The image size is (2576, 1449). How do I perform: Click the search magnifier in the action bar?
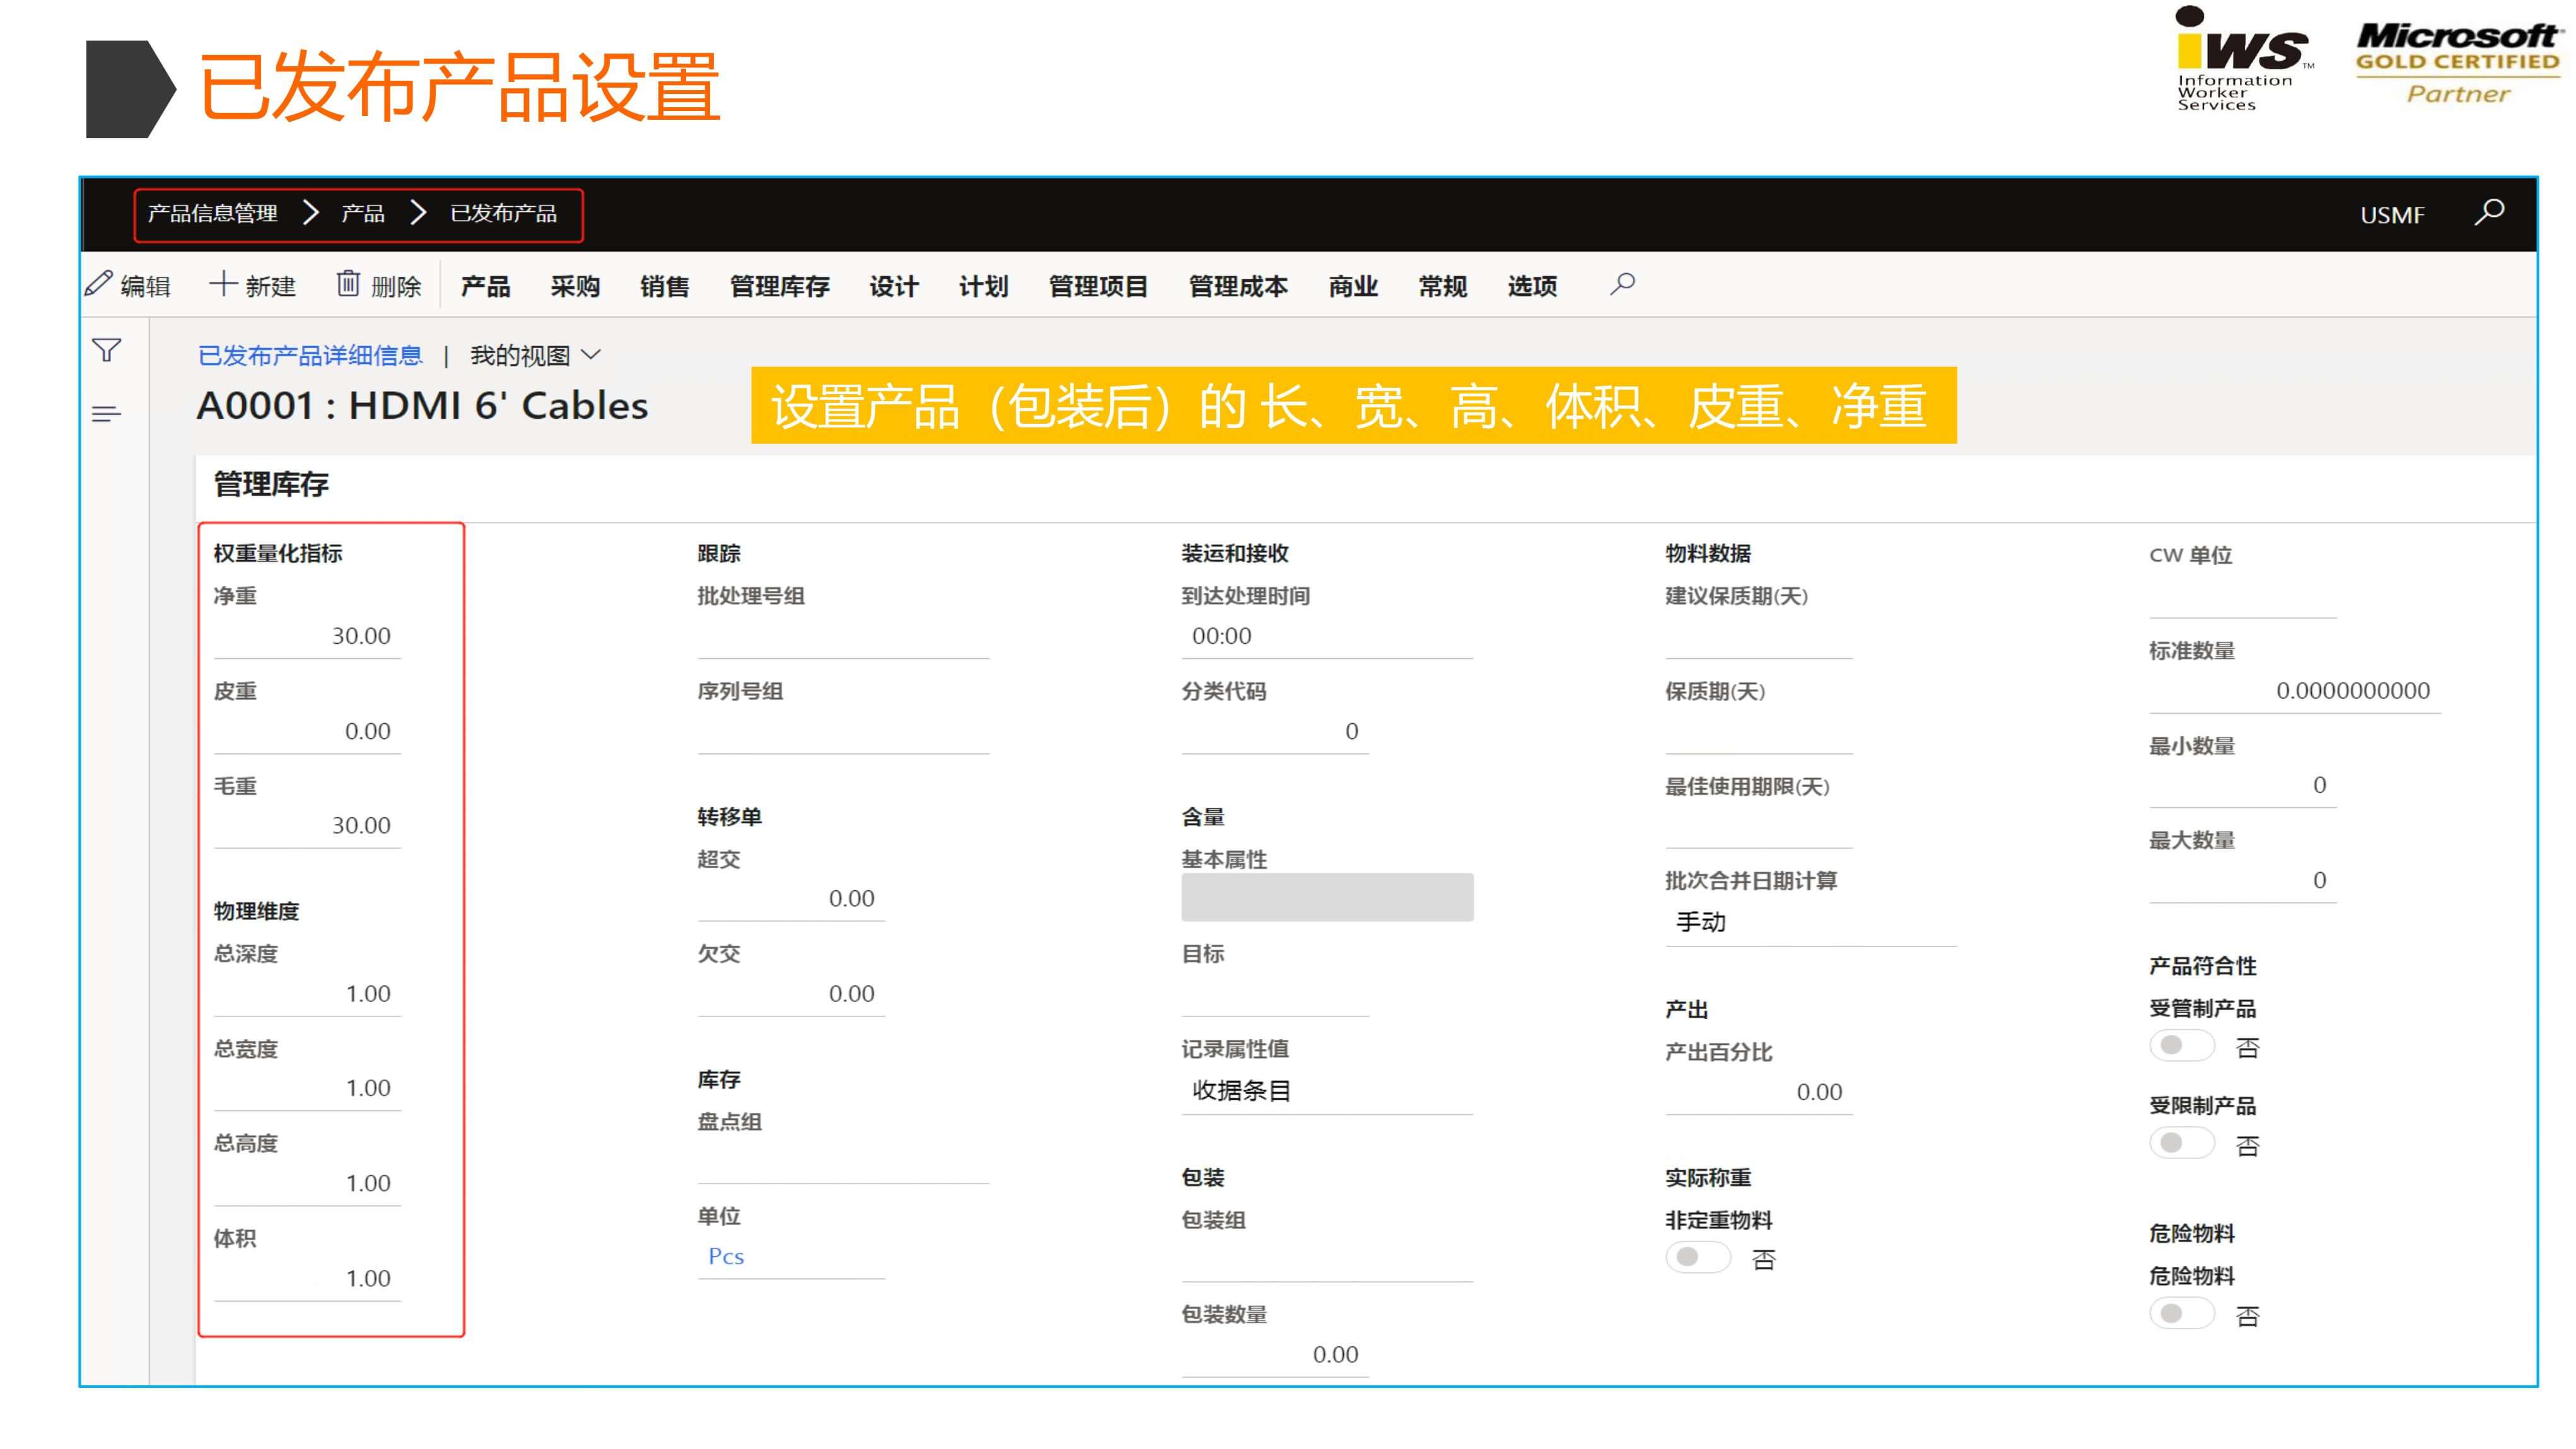pyautogui.click(x=1622, y=284)
